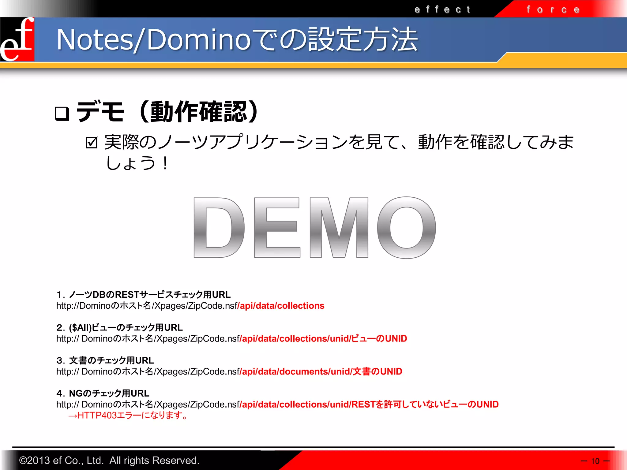Click the large DEMO graphic

point(315,228)
